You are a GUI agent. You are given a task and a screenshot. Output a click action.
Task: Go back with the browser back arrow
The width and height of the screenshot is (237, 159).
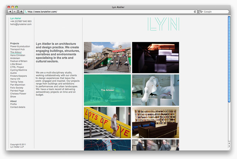click(10, 12)
